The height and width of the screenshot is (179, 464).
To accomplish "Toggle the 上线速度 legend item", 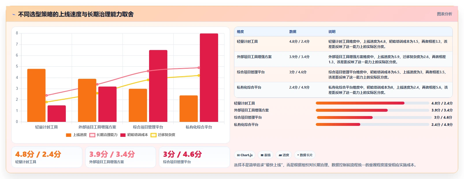I will (x=76, y=135).
